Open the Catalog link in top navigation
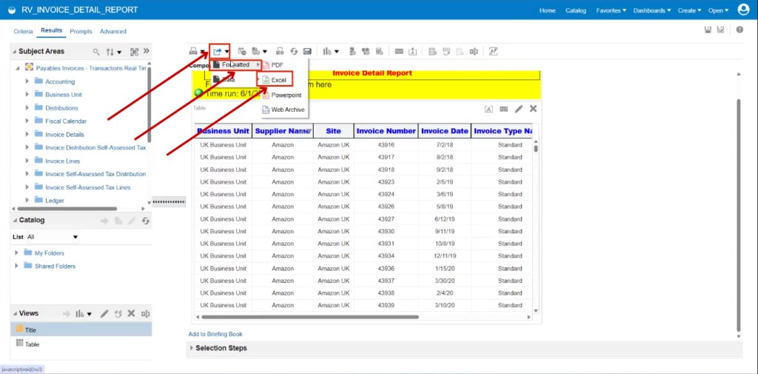Viewport: 758px width, 374px height. point(576,10)
